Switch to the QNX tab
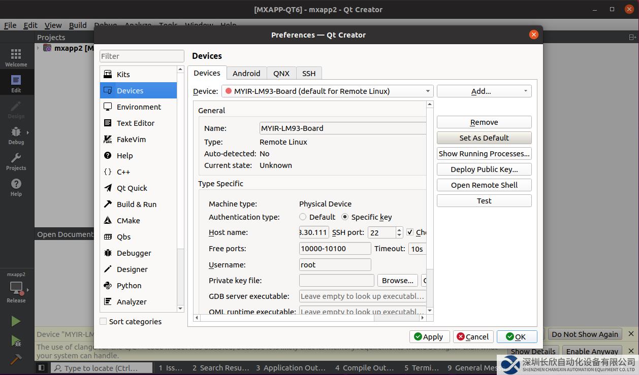This screenshot has width=639, height=375. [x=281, y=73]
